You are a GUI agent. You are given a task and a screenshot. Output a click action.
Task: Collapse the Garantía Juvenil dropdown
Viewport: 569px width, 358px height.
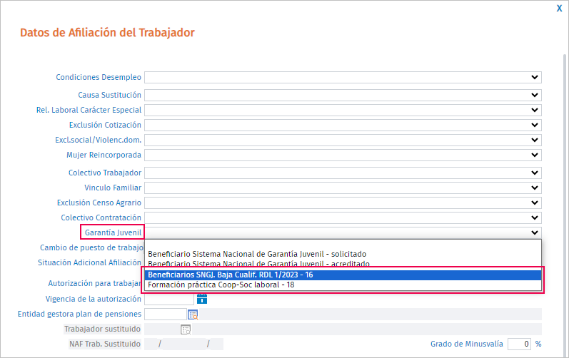pyautogui.click(x=343, y=232)
